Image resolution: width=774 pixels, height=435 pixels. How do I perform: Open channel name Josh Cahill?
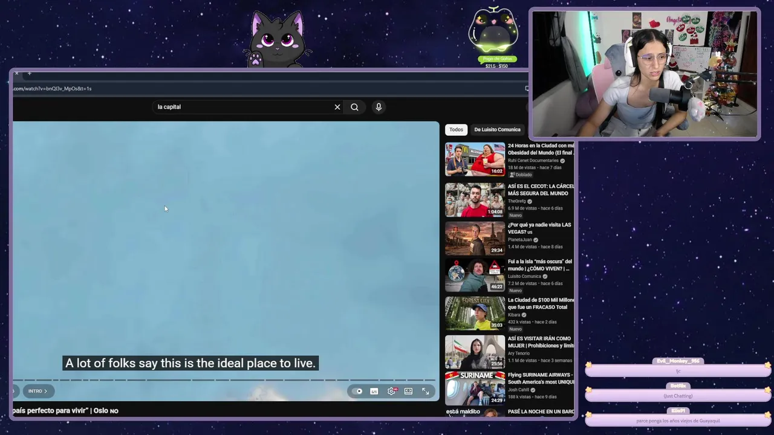click(x=519, y=390)
